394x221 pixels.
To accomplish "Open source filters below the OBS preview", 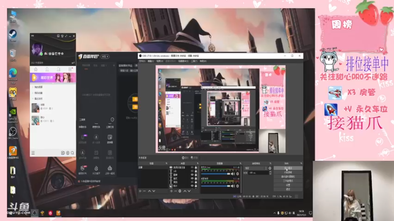I will (x=194, y=158).
